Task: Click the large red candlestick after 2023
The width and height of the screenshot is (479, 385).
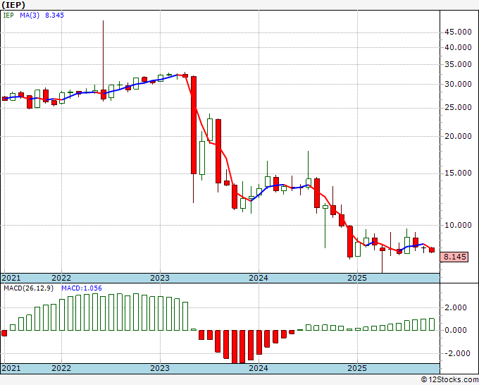Action: click(x=194, y=125)
